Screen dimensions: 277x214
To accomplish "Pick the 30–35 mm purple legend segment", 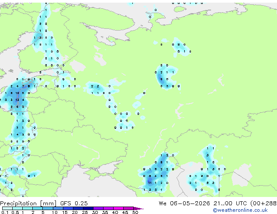I will coord(98,208).
